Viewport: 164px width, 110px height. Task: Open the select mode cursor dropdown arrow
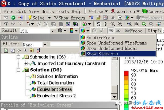coord(32,24)
